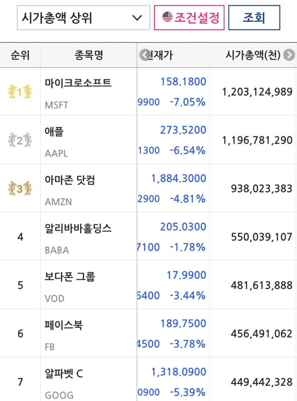Image resolution: width=297 pixels, height=401 pixels.
Task: Click the dropdown chevron next to 시가총액 상위
Action: [136, 17]
